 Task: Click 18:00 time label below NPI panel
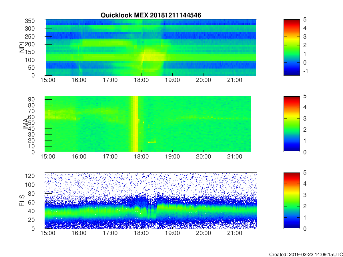pyautogui.click(x=141, y=80)
